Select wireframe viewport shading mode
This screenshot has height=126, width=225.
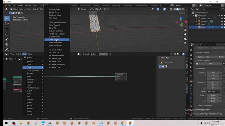click(174, 9)
